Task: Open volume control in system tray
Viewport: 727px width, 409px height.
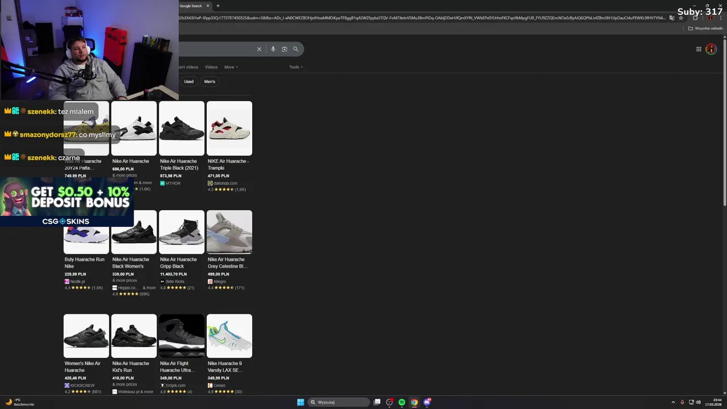Action: pos(698,402)
